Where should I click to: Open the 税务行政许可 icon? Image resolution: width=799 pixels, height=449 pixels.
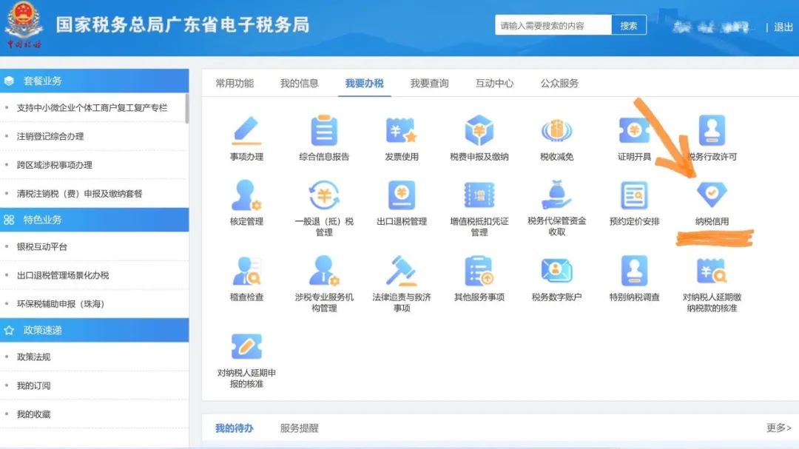pyautogui.click(x=712, y=130)
